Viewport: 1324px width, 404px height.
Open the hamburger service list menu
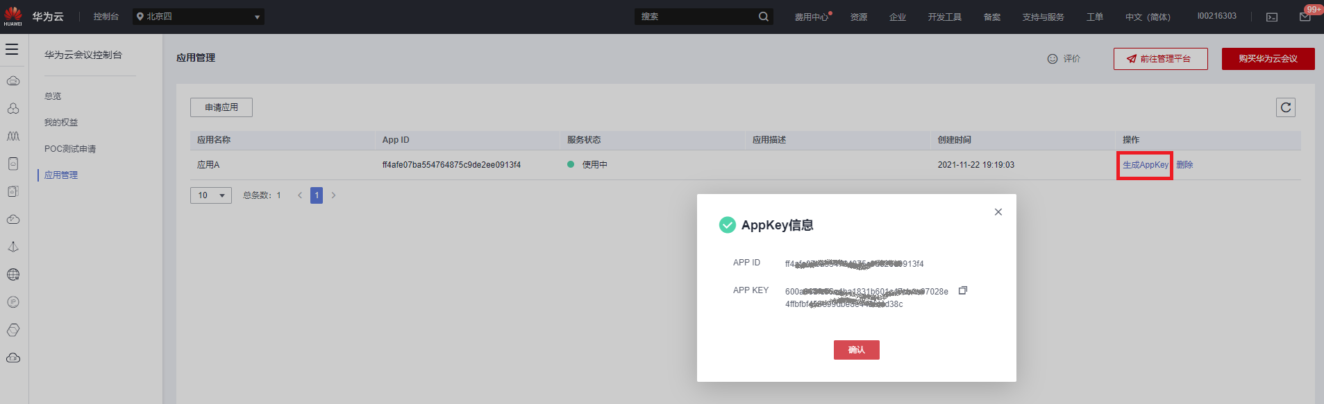[12, 49]
